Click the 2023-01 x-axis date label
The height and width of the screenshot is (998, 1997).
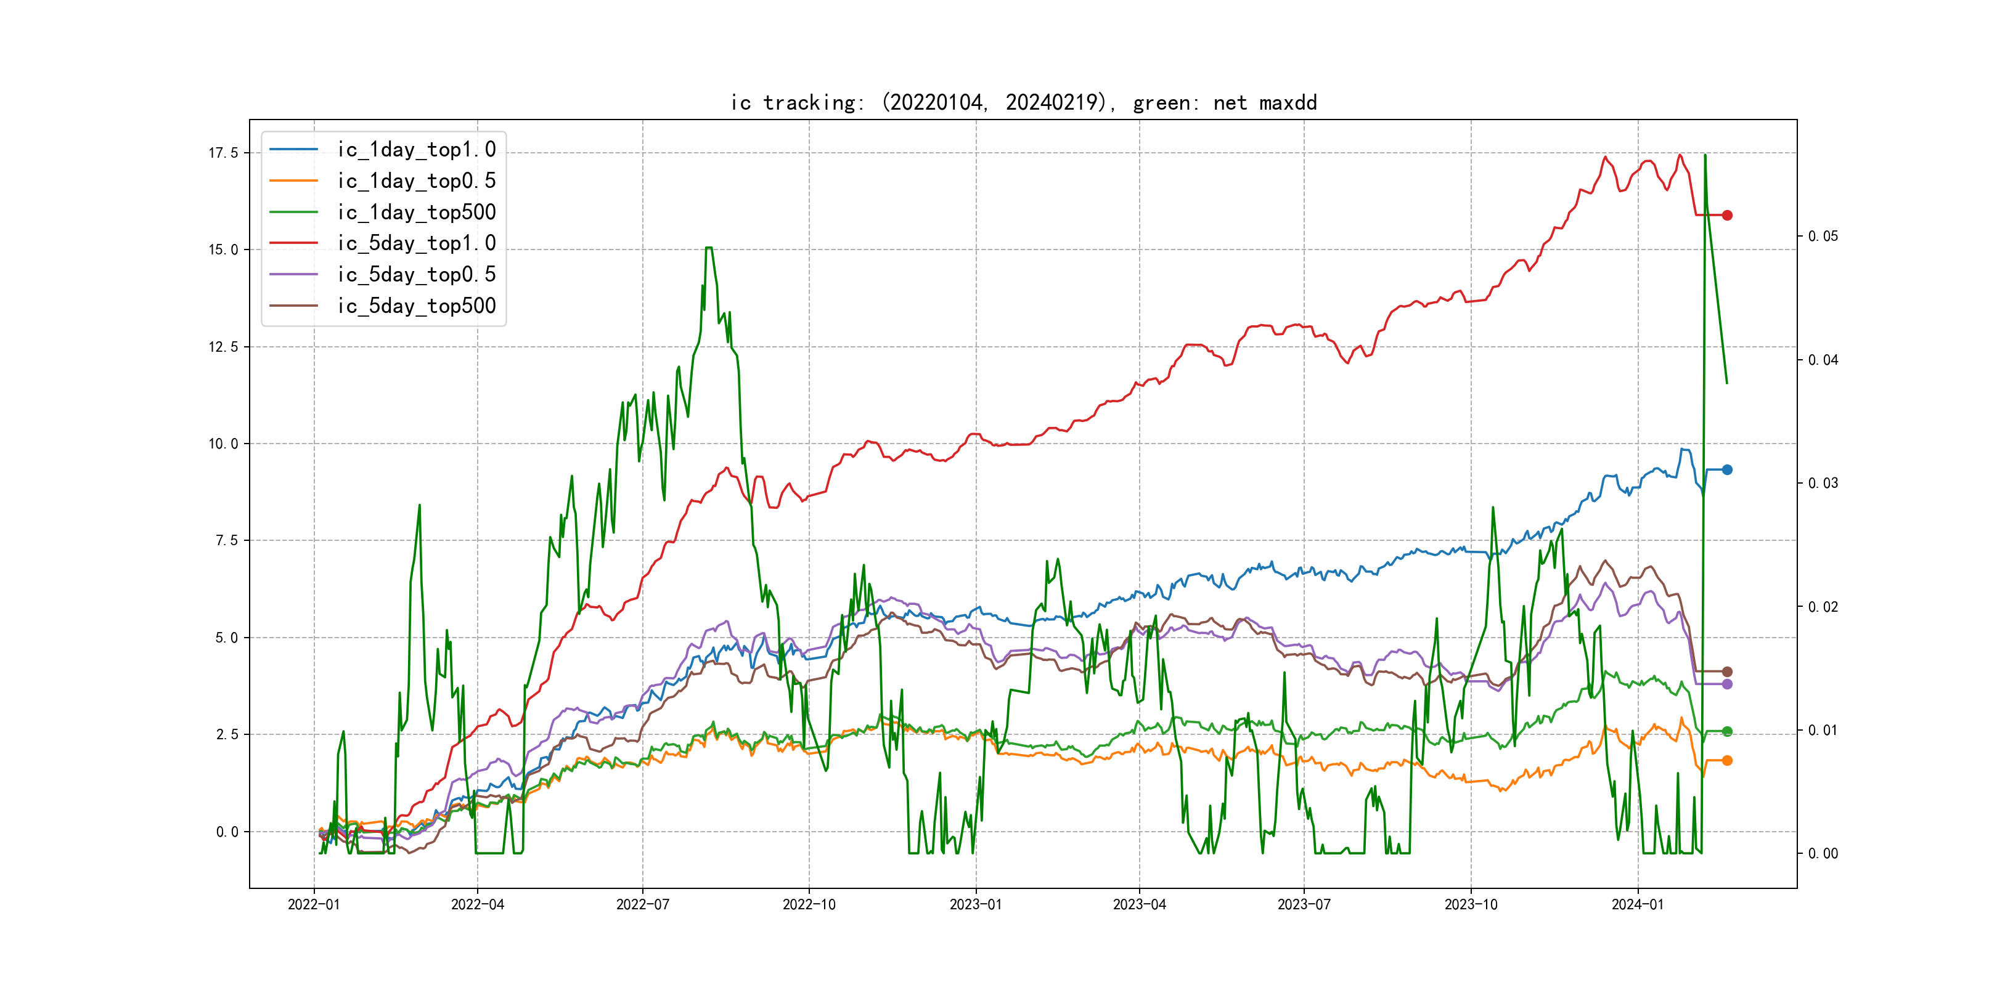coord(975,904)
